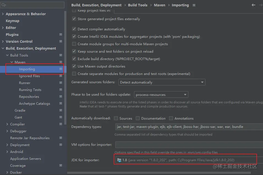Open Repositories settings page
The height and width of the screenshot is (175, 263).
29,97
